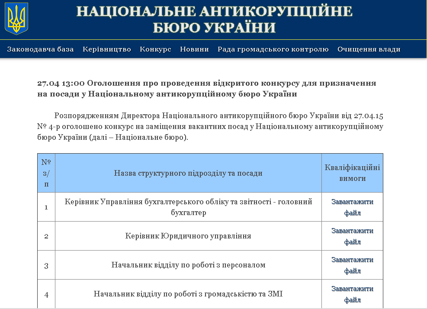Select "Новини" in the navigation bar
The image size is (427, 309).
point(194,49)
